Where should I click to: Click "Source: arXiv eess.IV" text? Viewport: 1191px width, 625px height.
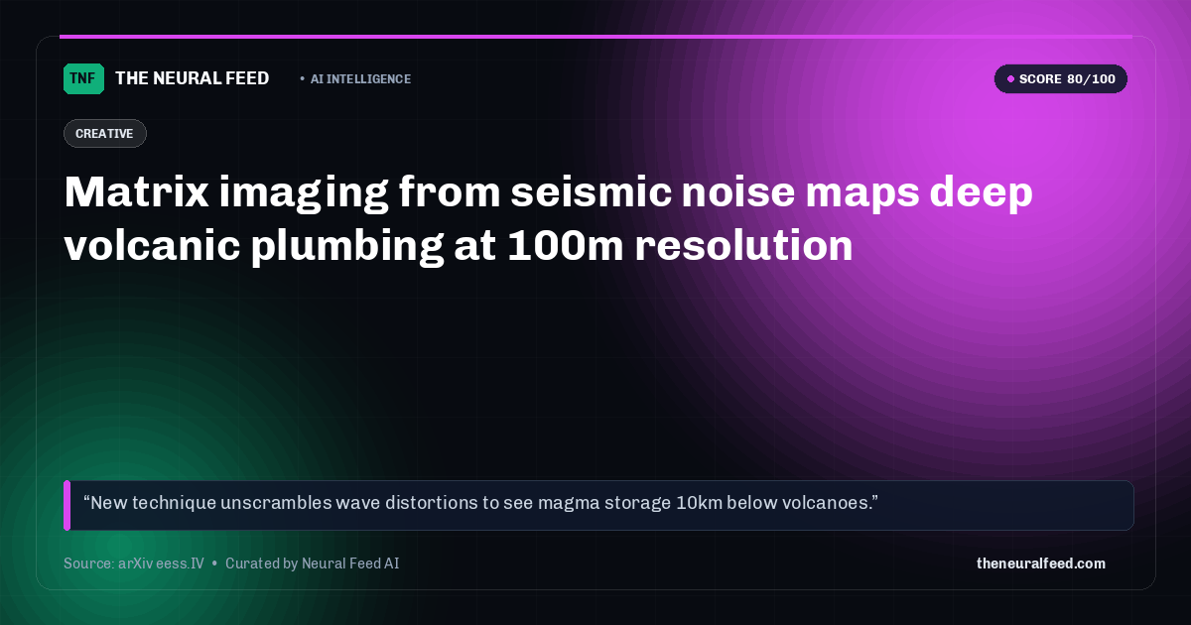[x=134, y=563]
